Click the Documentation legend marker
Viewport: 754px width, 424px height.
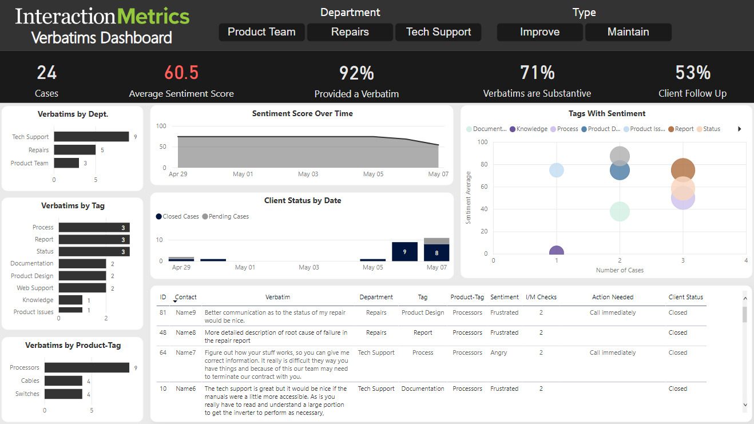point(468,129)
